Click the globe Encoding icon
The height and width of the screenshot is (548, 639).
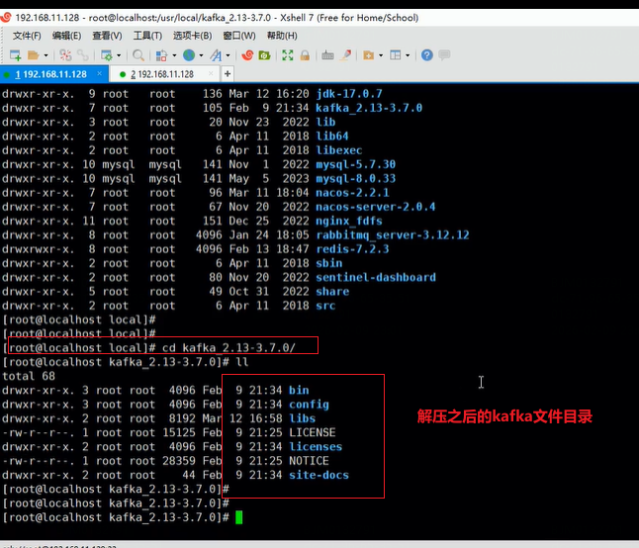click(x=189, y=55)
